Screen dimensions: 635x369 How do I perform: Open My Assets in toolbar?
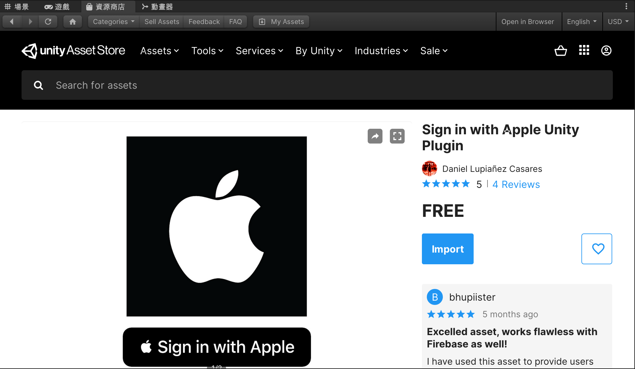coord(281,22)
